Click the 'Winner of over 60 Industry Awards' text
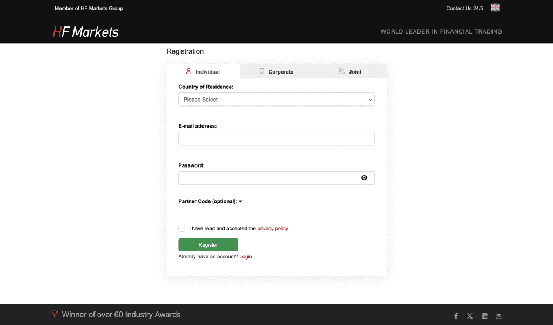 pos(121,314)
